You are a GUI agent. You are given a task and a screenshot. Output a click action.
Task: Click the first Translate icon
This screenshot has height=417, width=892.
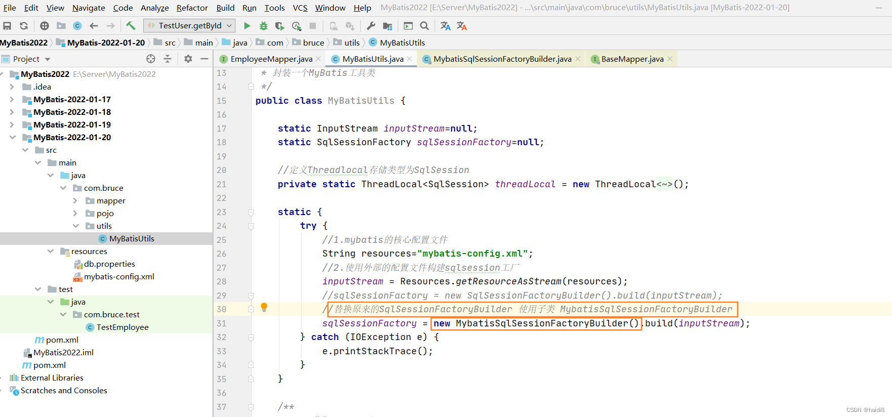pyautogui.click(x=445, y=26)
